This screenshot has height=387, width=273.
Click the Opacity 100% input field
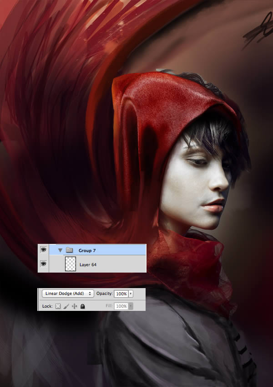[121, 294]
